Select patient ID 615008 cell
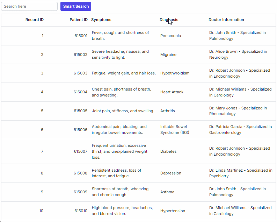 pyautogui.click(x=81, y=173)
